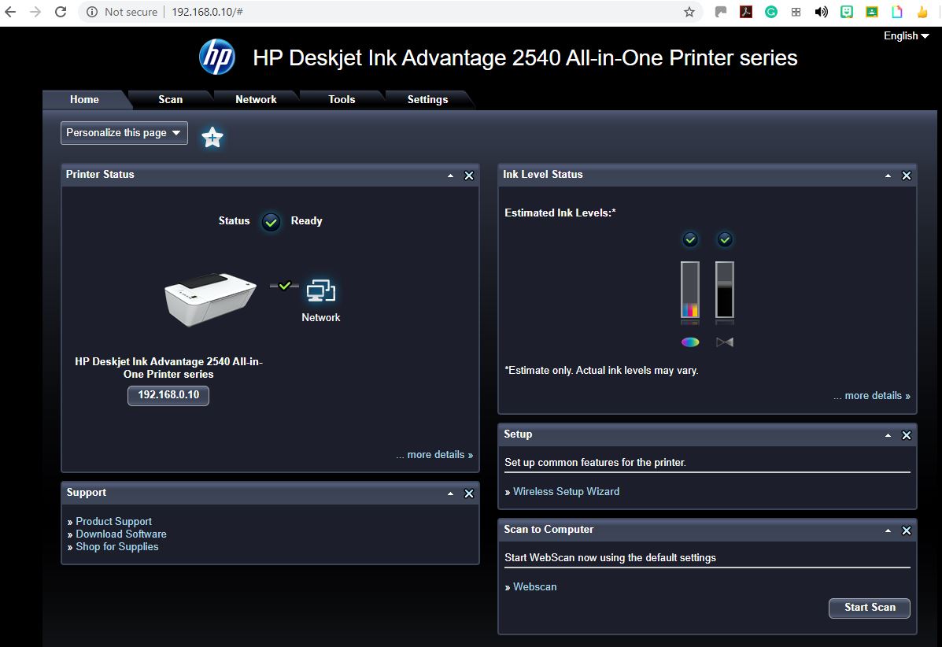Close the Scan to Computer panel

pyautogui.click(x=907, y=531)
